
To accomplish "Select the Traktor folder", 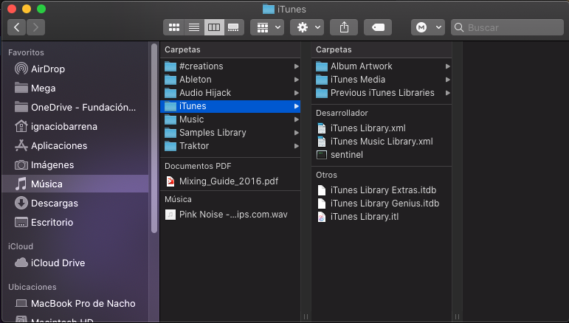I will pos(230,146).
